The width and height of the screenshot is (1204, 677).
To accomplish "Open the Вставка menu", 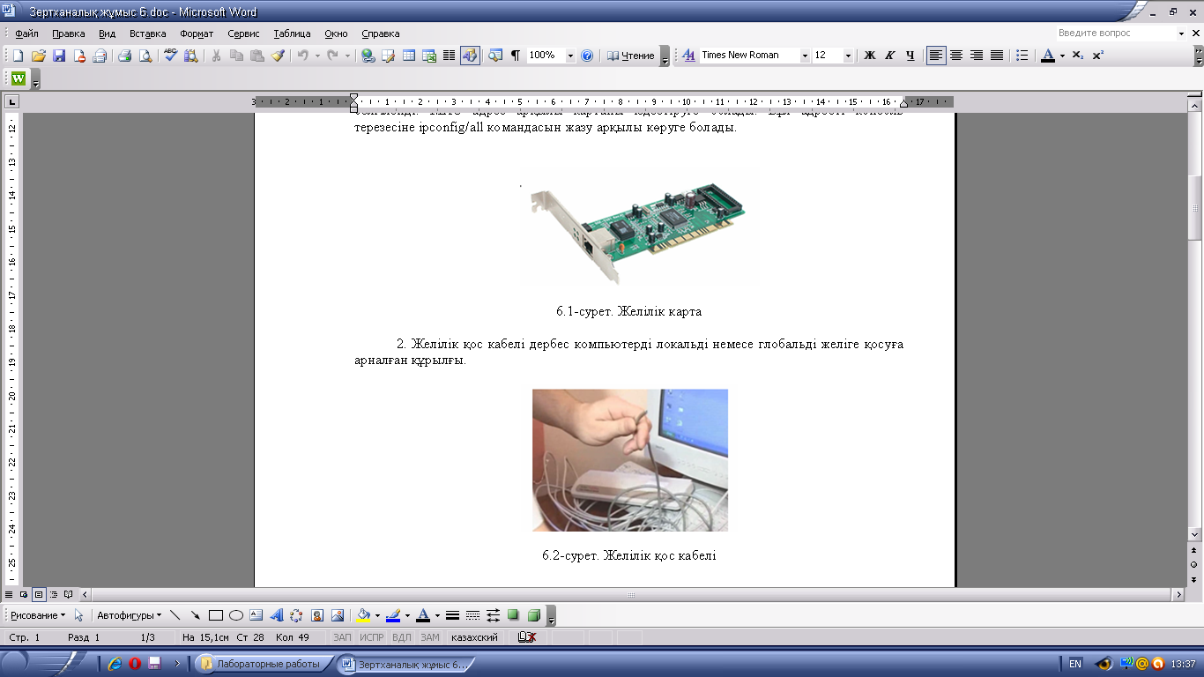I will pyautogui.click(x=147, y=33).
